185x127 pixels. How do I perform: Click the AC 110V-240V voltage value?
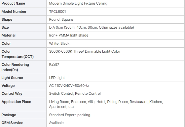(x=69, y=86)
